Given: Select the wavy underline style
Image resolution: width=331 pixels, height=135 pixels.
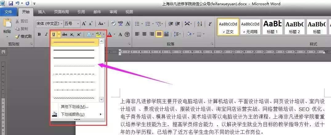Looking at the screenshot, I should pyautogui.click(x=75, y=98).
